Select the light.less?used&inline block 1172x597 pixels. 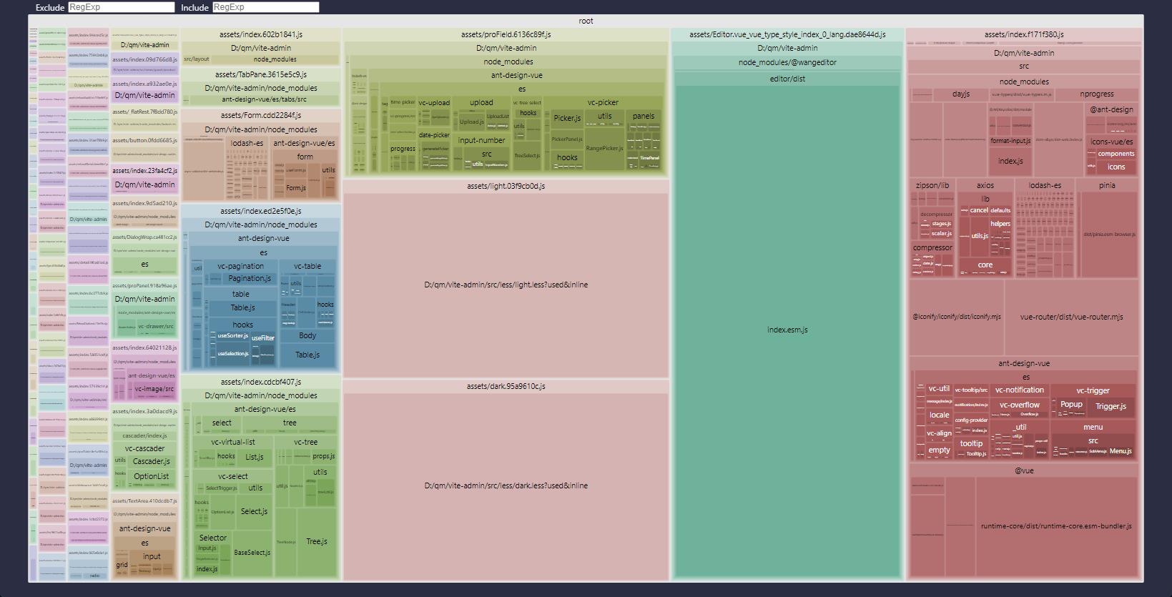[x=506, y=285]
